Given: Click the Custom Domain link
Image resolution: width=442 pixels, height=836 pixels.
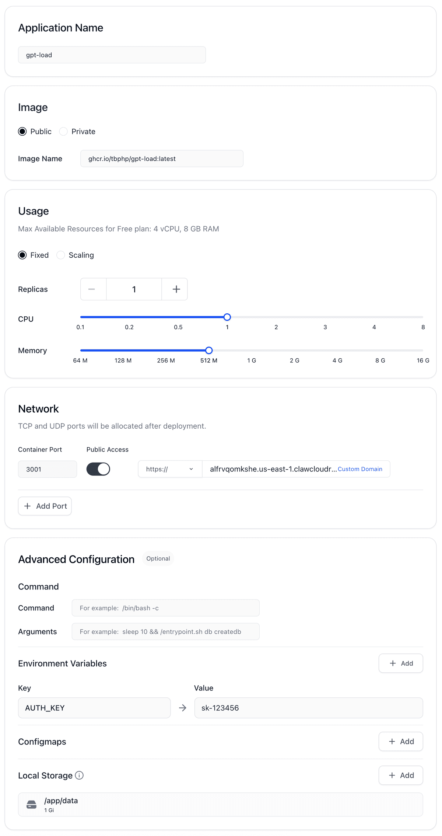Looking at the screenshot, I should [x=360, y=469].
